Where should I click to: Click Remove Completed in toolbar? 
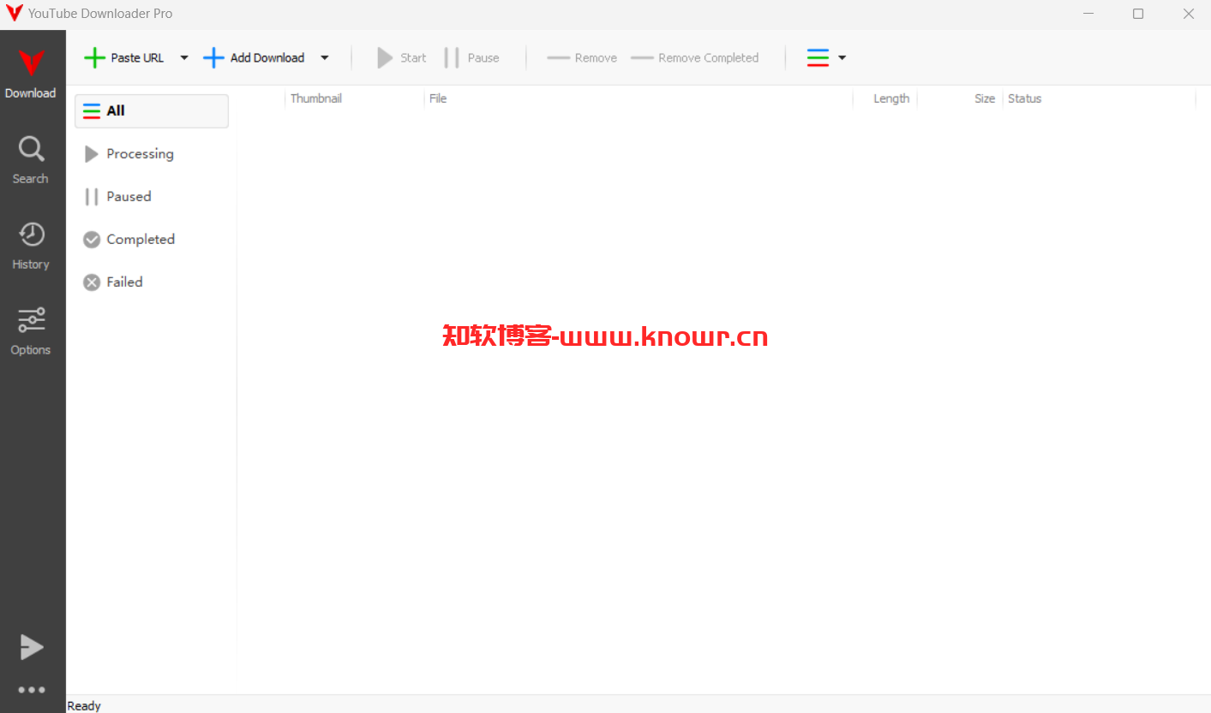click(x=695, y=57)
